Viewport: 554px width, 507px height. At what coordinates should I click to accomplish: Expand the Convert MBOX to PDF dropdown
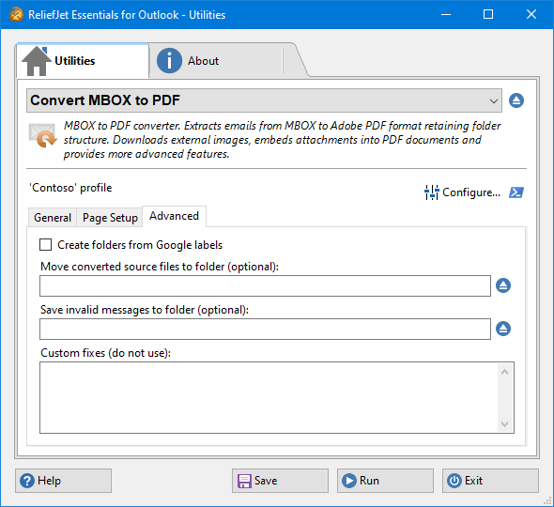tap(264, 100)
